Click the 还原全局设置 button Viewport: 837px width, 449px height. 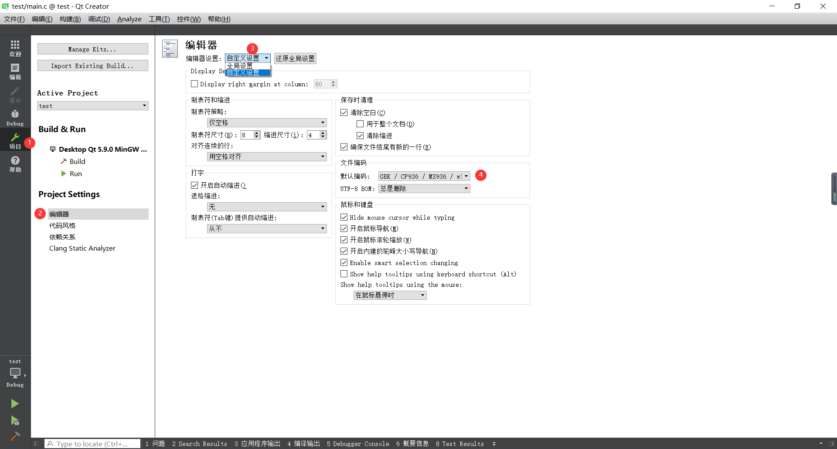[295, 58]
